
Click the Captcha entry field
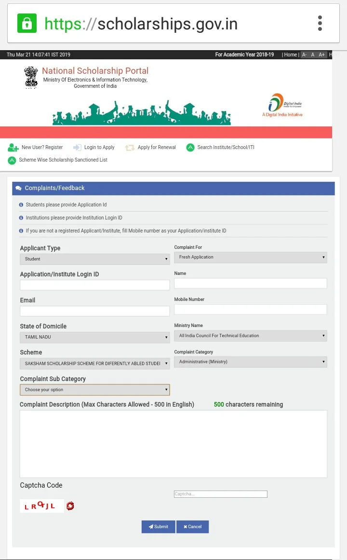tap(221, 494)
